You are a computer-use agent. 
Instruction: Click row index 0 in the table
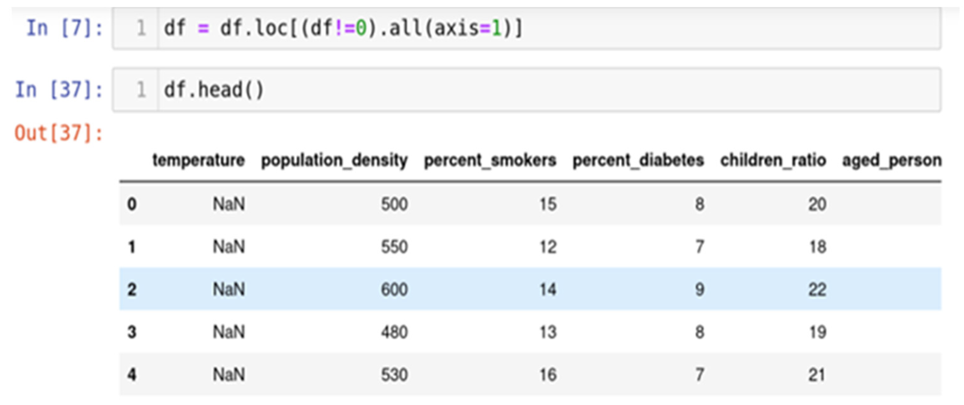point(132,204)
